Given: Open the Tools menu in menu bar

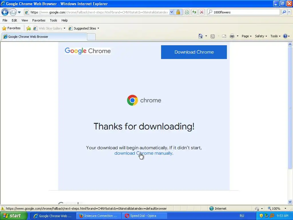Looking at the screenshot, I should [x=54, y=20].
